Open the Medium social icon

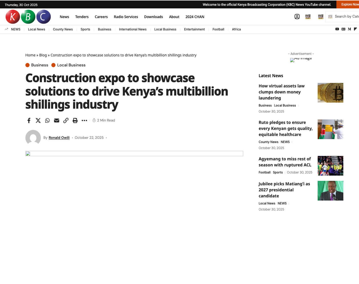click(x=349, y=29)
